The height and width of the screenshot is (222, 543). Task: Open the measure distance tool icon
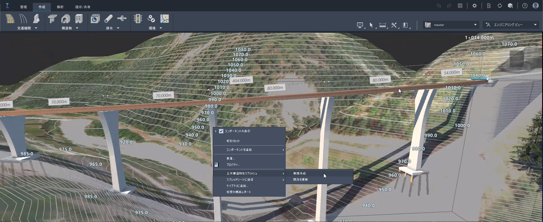point(383,25)
